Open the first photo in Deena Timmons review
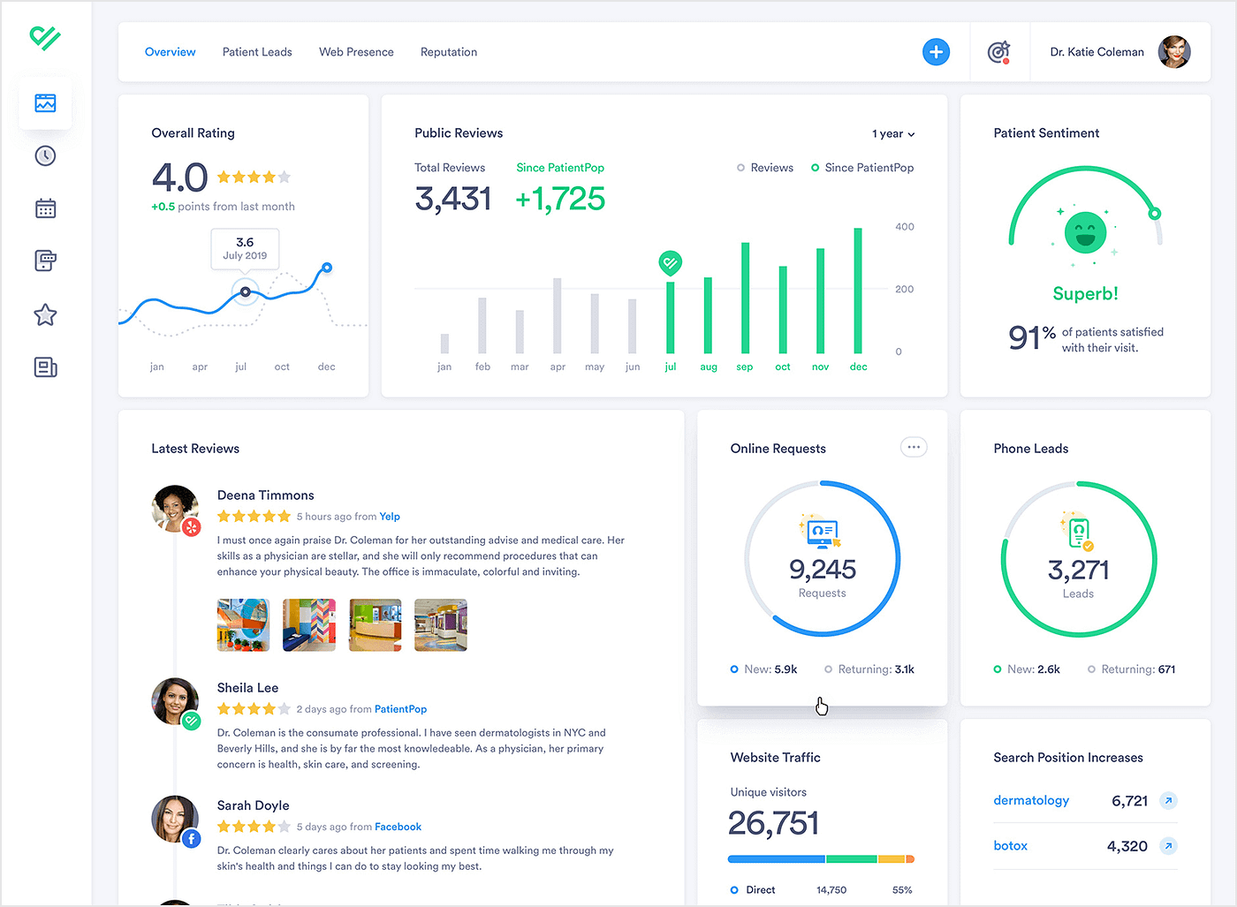This screenshot has width=1237, height=907. pyautogui.click(x=243, y=624)
